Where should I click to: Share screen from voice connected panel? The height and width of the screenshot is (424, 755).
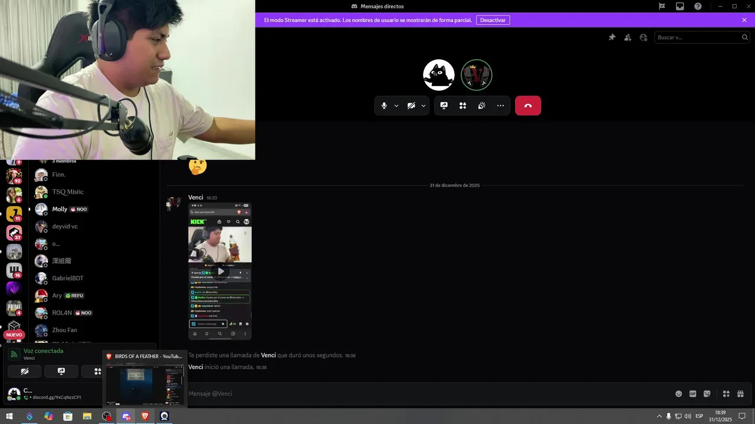point(61,371)
